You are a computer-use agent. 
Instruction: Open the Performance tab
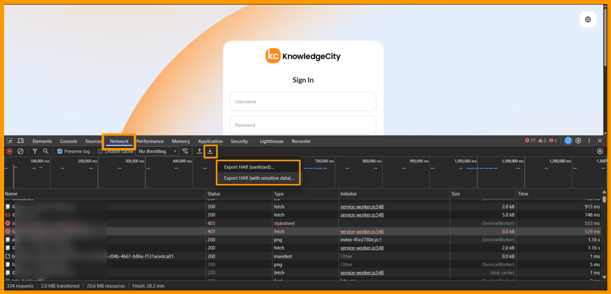coord(150,141)
